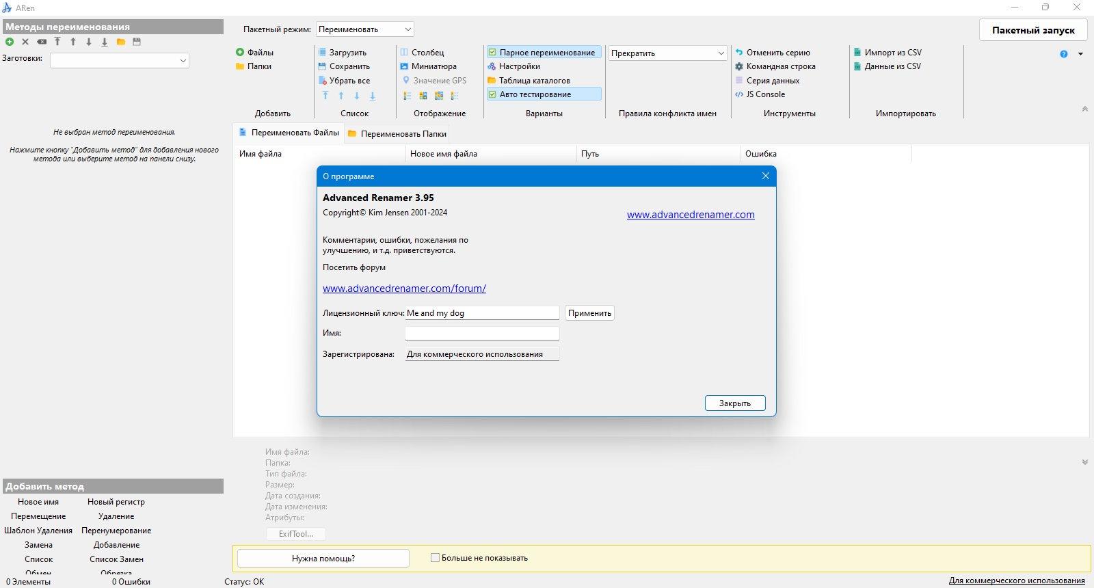Viewport: 1094px width, 588px height.
Task: Toggle Парное переименование checkbox
Action: 544,53
